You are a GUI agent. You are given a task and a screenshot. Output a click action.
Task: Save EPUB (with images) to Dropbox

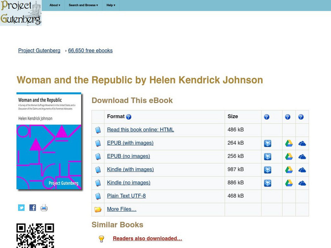(267, 143)
